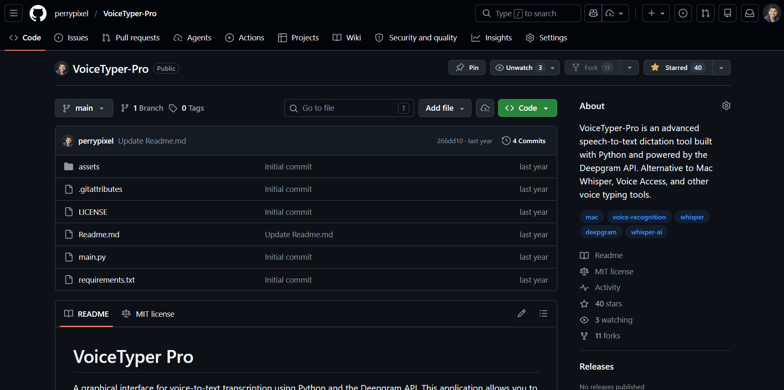Switch to the Pull requests tab
The width and height of the screenshot is (784, 390).
pyautogui.click(x=131, y=38)
